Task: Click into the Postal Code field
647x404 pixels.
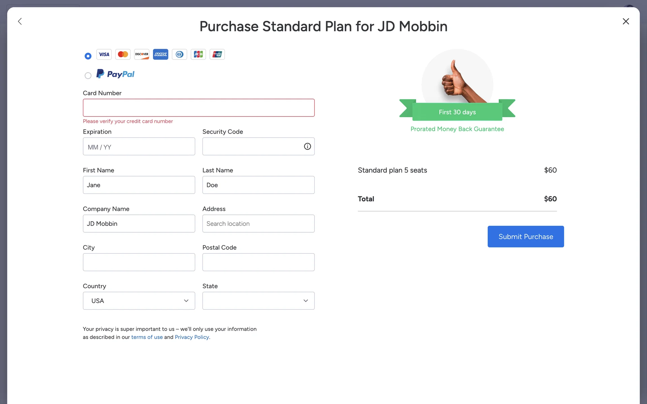Action: (258, 262)
